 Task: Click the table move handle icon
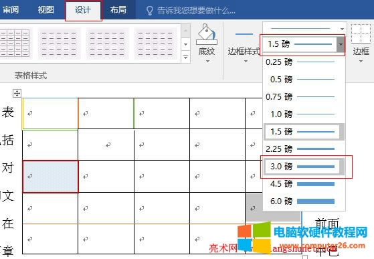pyautogui.click(x=17, y=93)
